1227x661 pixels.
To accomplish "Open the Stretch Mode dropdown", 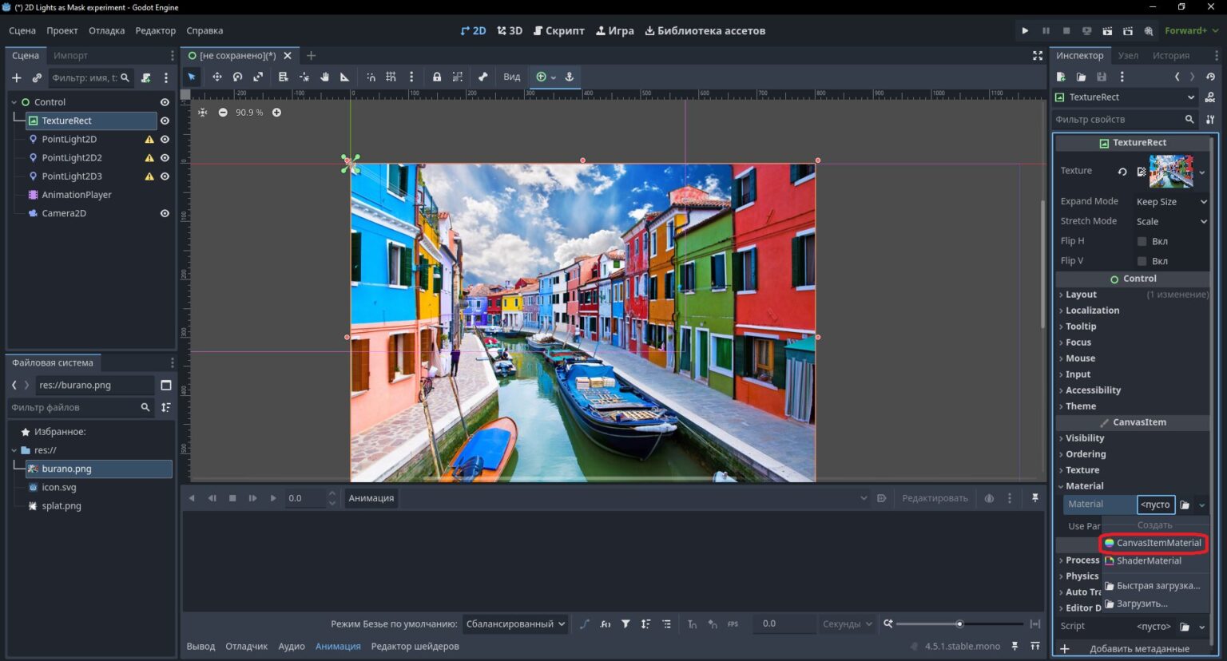I will tap(1171, 221).
